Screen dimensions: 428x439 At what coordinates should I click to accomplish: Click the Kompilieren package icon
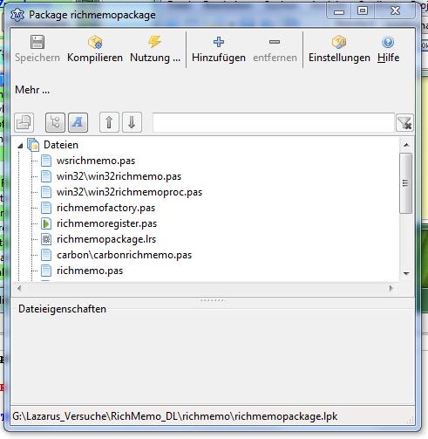pos(95,43)
